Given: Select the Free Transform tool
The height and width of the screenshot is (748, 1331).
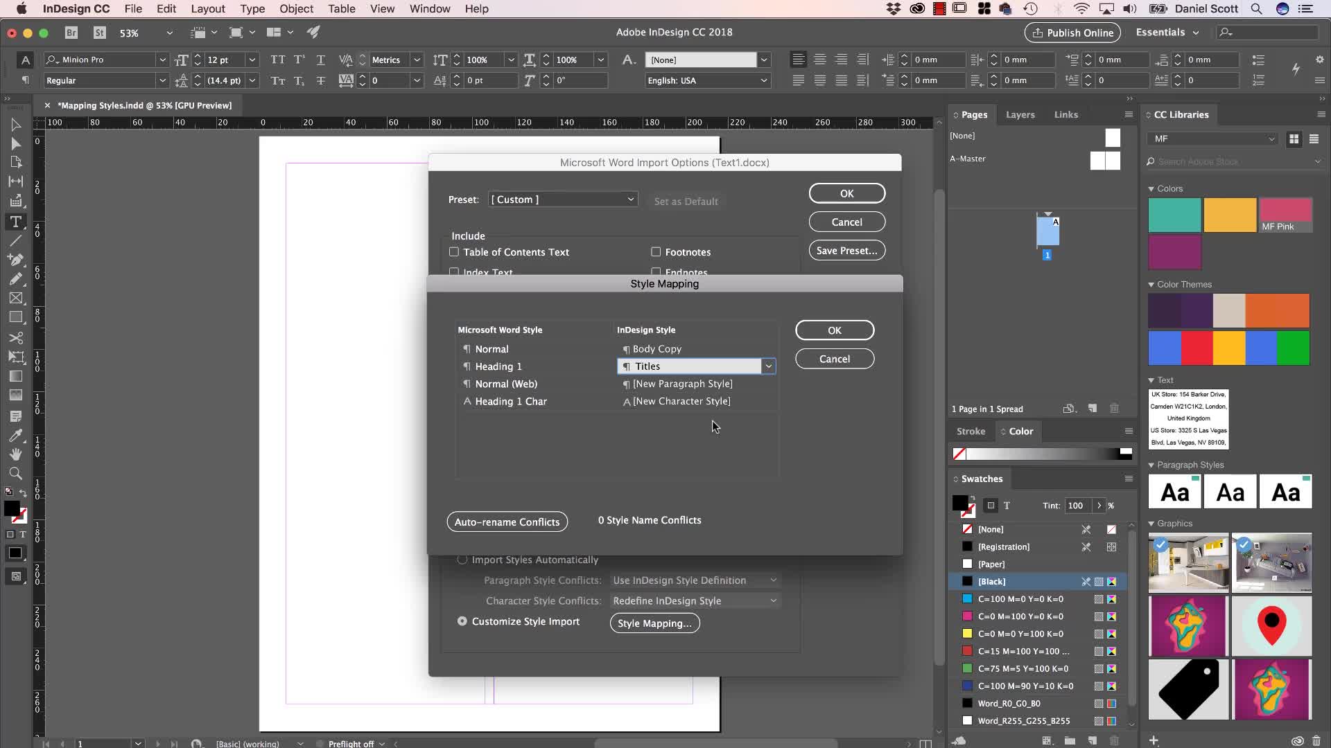Looking at the screenshot, I should point(15,357).
